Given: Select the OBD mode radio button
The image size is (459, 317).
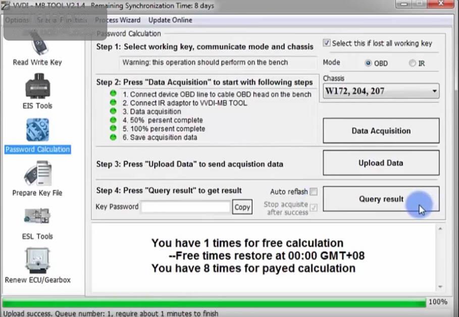Looking at the screenshot, I should [x=368, y=63].
